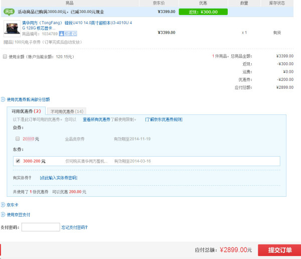Click the 总商品金额 ¥3399.00 summary value
The width and height of the screenshot is (301, 259).
click(285, 56)
